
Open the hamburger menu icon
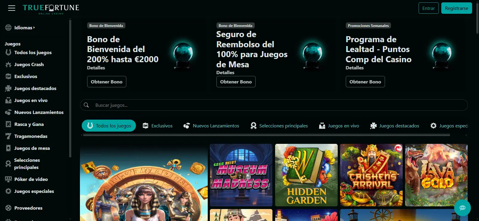coord(12,8)
